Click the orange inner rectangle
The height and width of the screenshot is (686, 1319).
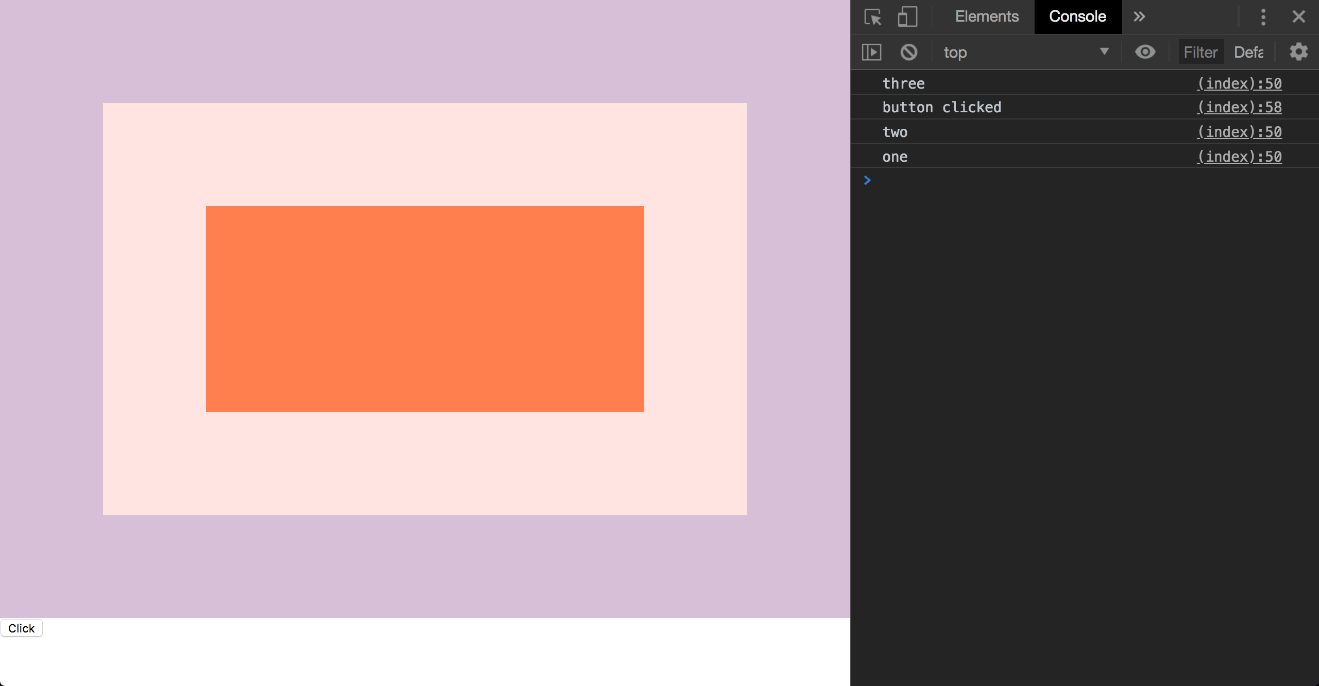point(425,308)
